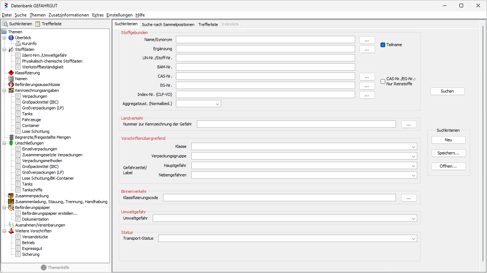Viewport: 487px width, 273px height.
Task: Select the Weitere Vorschriften cone icon
Action: coord(11,231)
